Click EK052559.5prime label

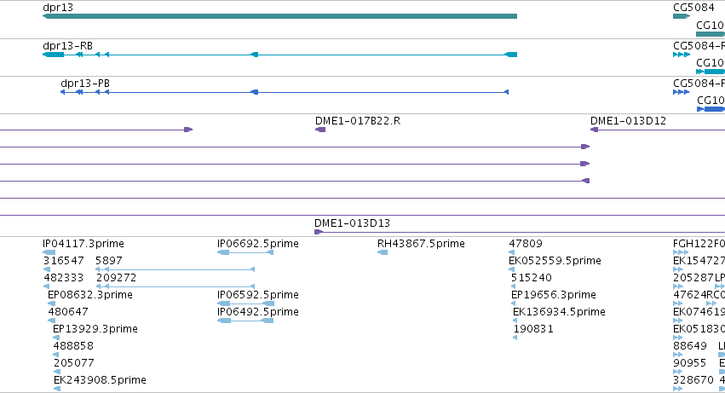(555, 261)
